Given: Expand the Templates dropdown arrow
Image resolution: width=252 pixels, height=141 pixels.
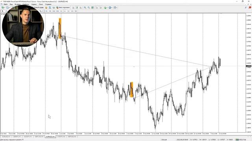Looking at the screenshot, I should coord(117,7).
